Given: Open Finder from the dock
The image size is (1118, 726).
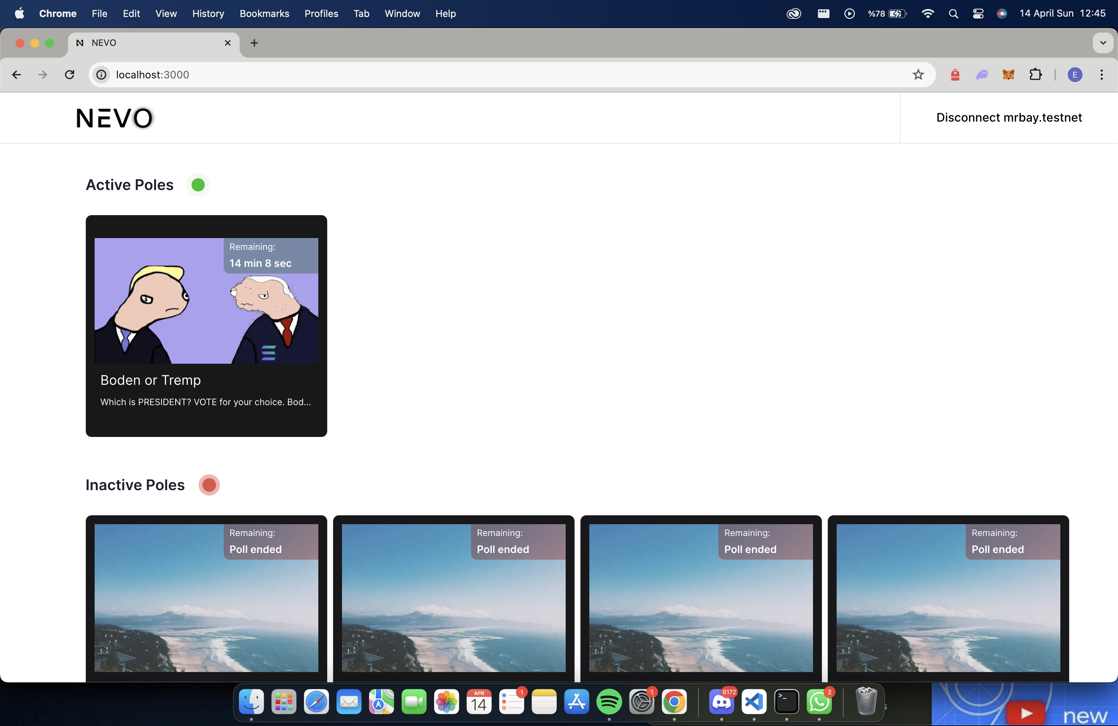Looking at the screenshot, I should (251, 702).
